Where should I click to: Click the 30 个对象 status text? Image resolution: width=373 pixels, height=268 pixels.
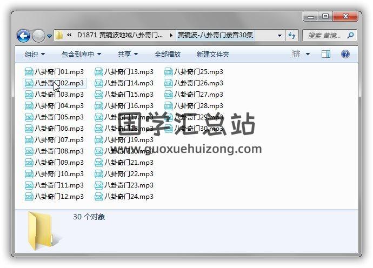[89, 217]
